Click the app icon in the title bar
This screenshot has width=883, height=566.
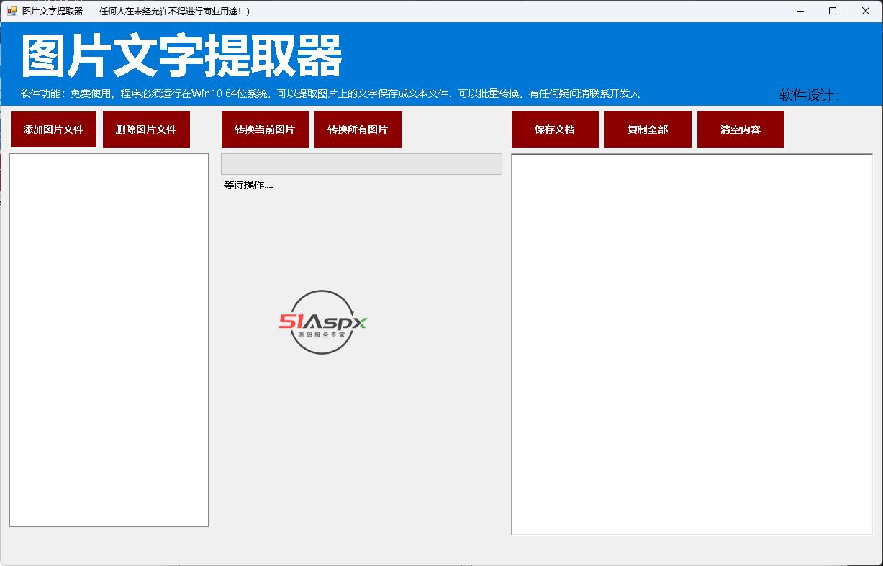(x=12, y=11)
